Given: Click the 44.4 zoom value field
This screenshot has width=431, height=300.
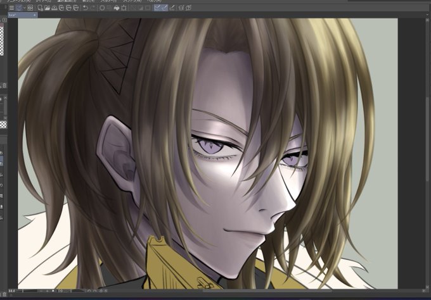Looking at the screenshot, I should [12, 291].
